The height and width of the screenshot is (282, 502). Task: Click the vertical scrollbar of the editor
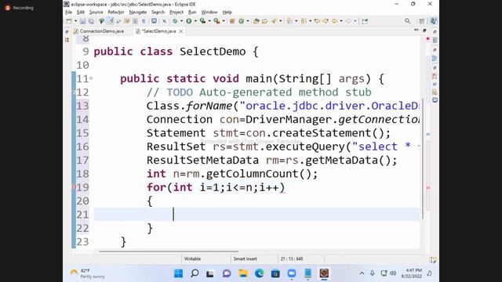click(423, 158)
